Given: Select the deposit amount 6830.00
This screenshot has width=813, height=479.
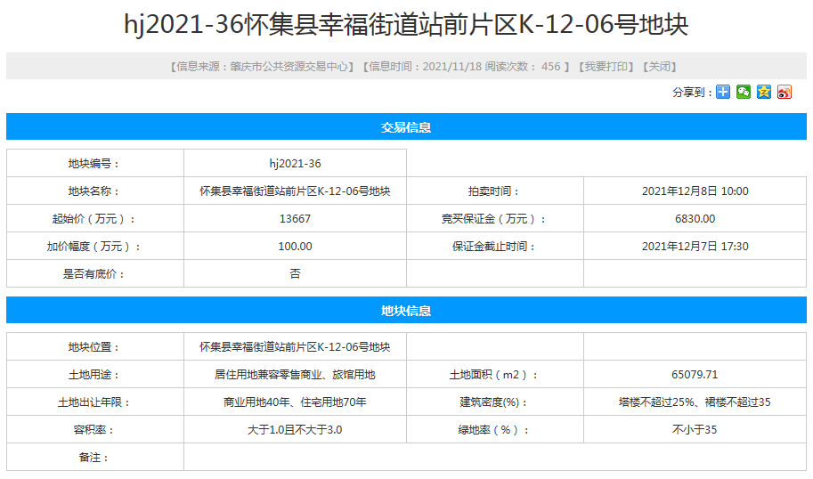Looking at the screenshot, I should [695, 219].
